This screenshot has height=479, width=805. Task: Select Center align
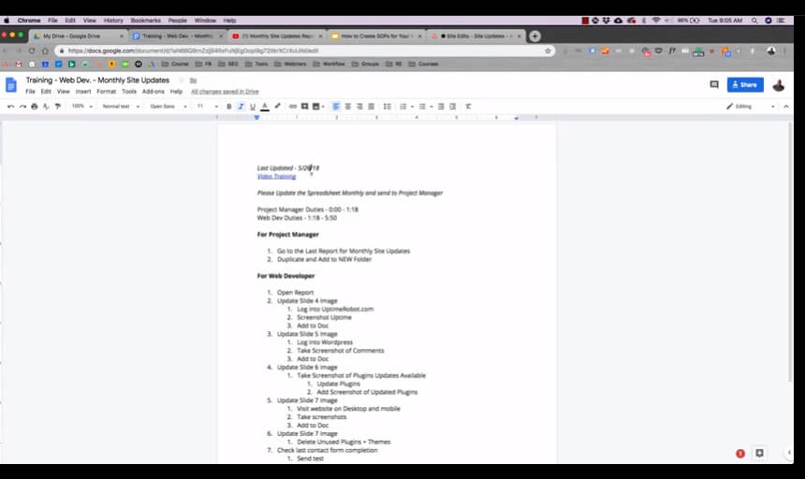[347, 106]
